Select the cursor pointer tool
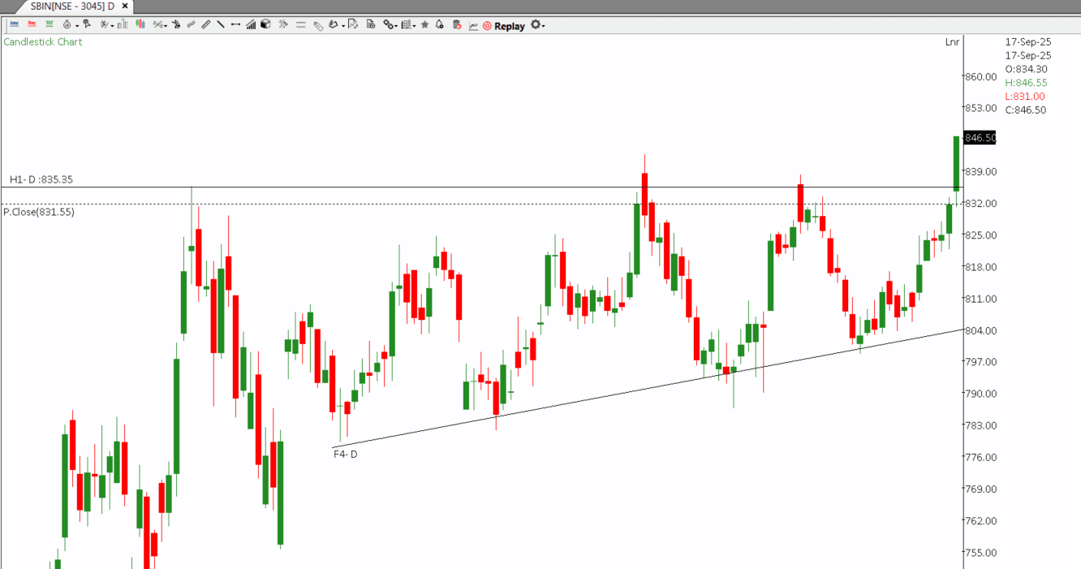1081x569 pixels. (87, 24)
